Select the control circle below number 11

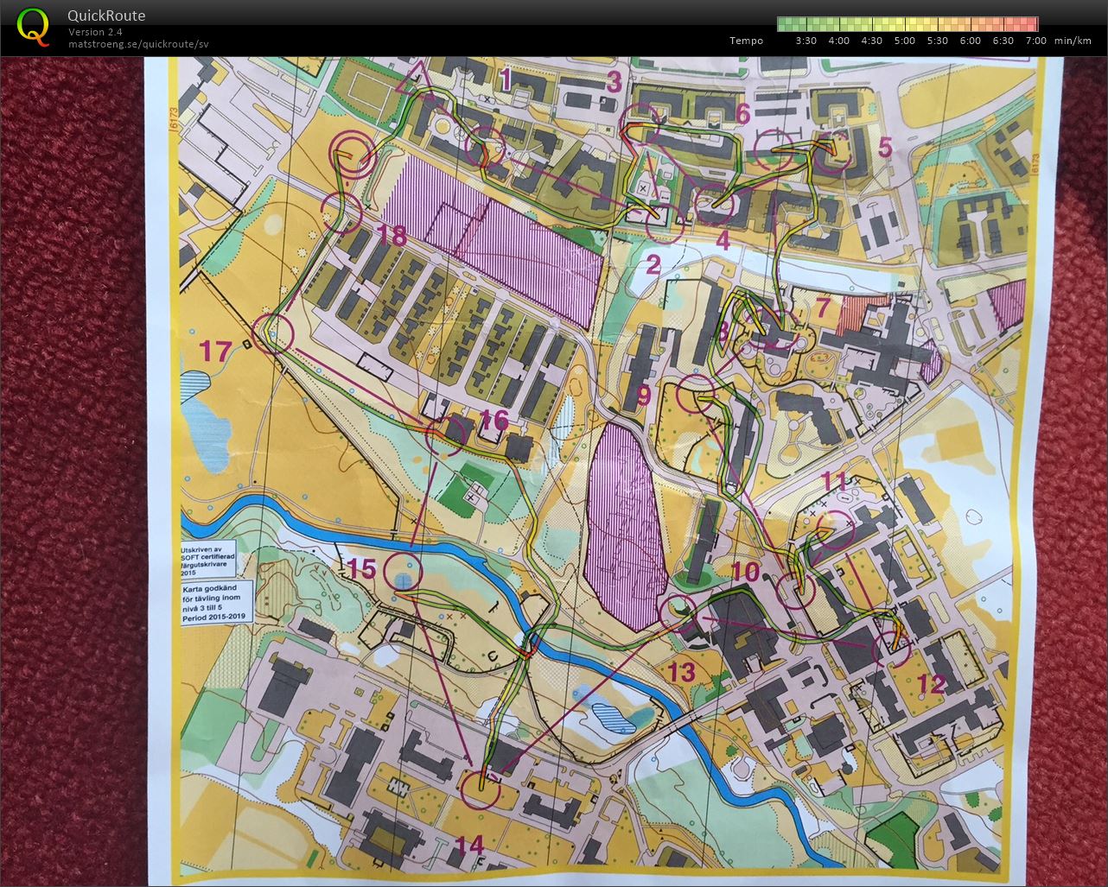coord(835,528)
